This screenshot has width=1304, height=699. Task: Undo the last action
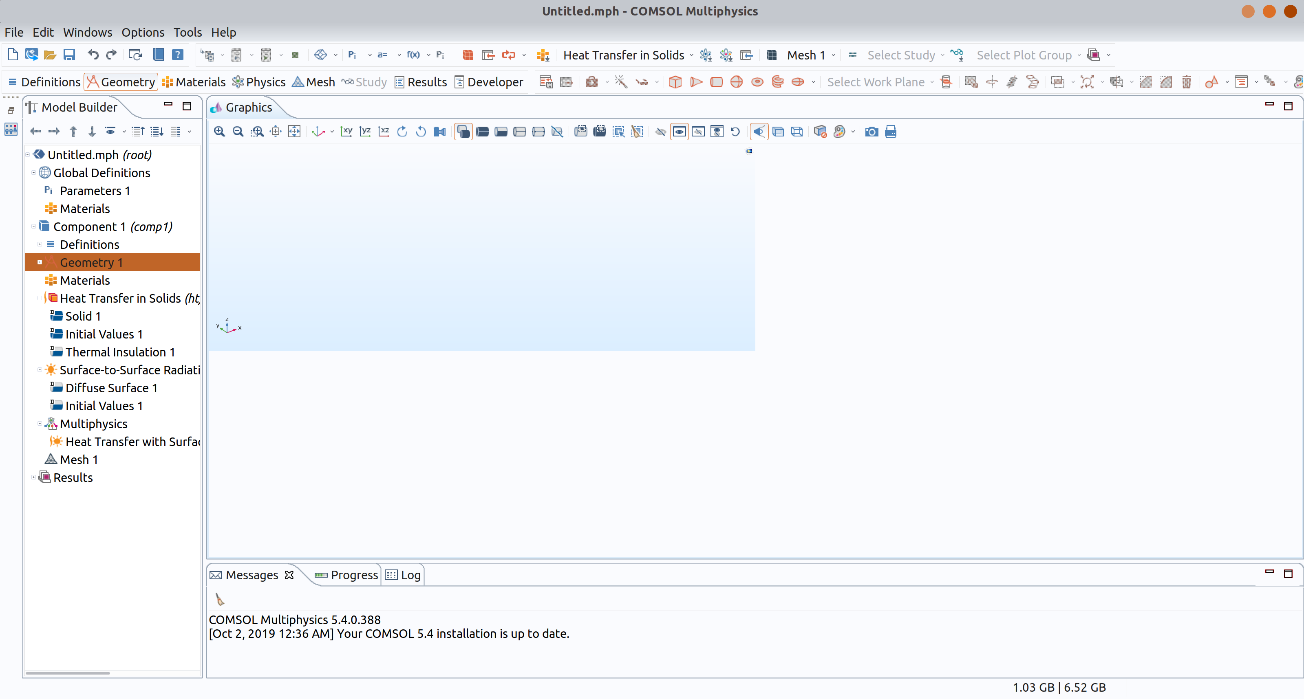pyautogui.click(x=93, y=55)
